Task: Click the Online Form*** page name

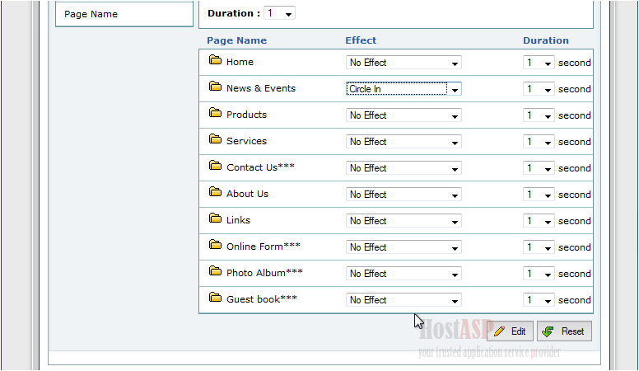Action: (264, 247)
